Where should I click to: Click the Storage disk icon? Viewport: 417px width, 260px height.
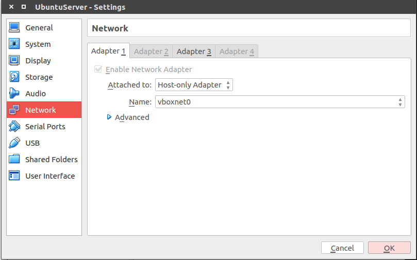(x=14, y=77)
